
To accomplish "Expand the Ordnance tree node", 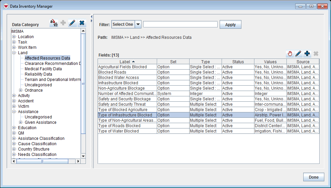I will (21, 90).
